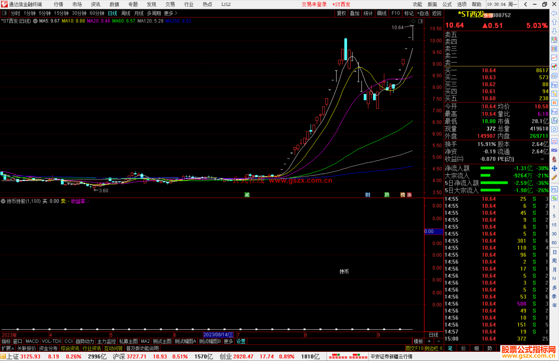559x361 pixels.
Task: Click the 复权 button
Action: coord(341,13)
